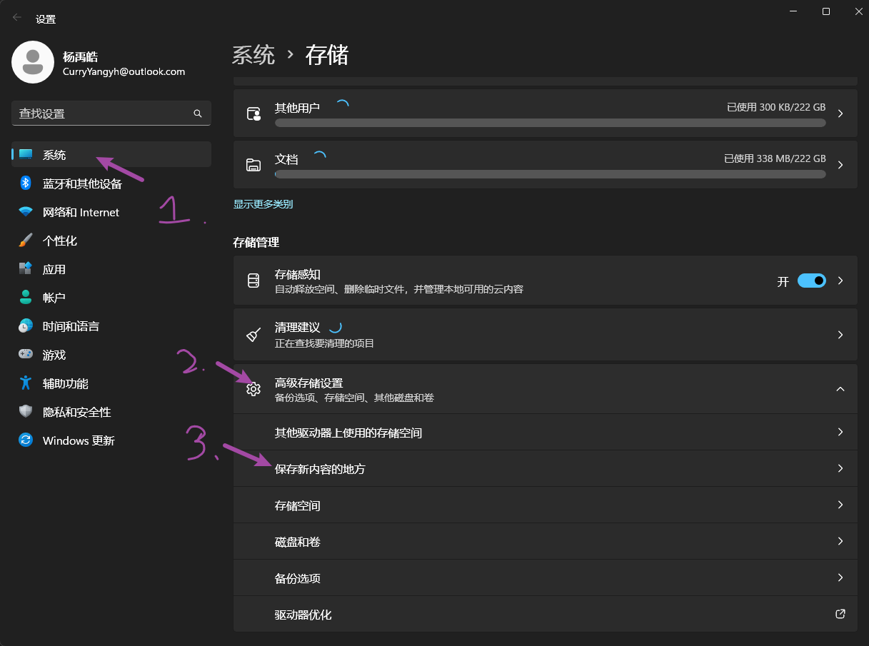This screenshot has width=869, height=646.
Task: Click the Windows 更新 sync icon
Action: point(26,440)
